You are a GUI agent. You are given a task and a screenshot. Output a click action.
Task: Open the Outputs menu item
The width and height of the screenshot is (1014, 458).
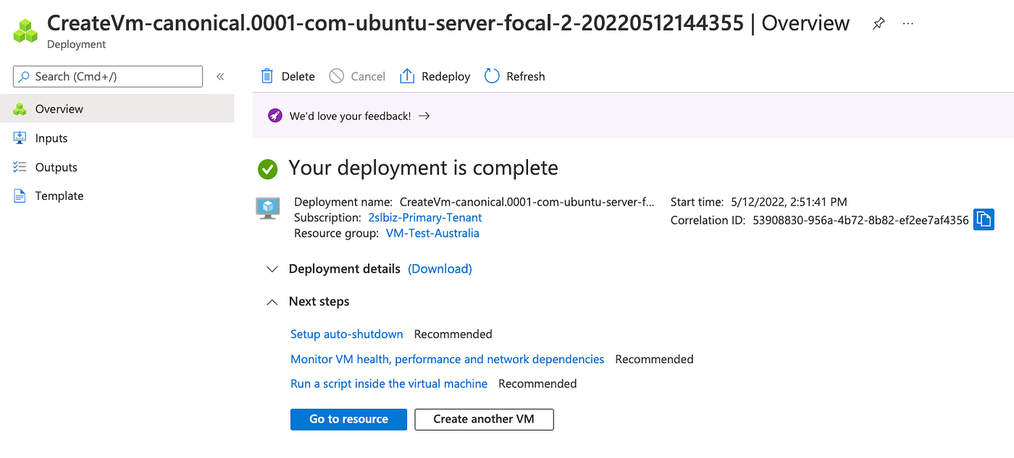(x=56, y=167)
